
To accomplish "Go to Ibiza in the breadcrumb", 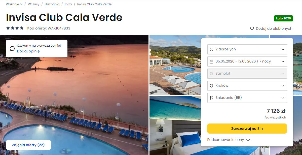I will point(68,4).
